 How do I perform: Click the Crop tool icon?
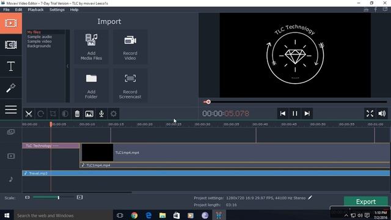point(53,114)
